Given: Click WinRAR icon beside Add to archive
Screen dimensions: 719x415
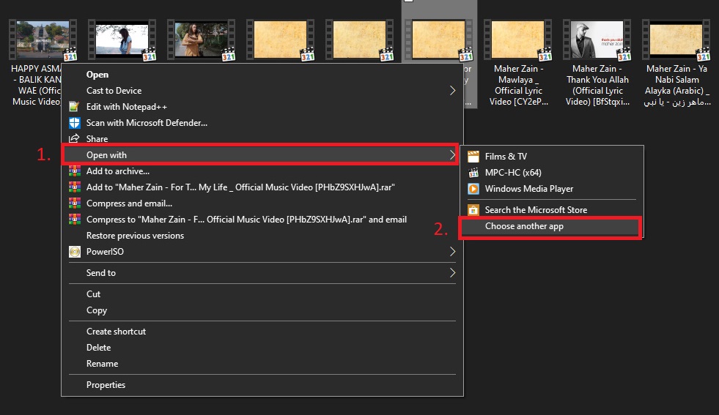Looking at the screenshot, I should [x=74, y=171].
